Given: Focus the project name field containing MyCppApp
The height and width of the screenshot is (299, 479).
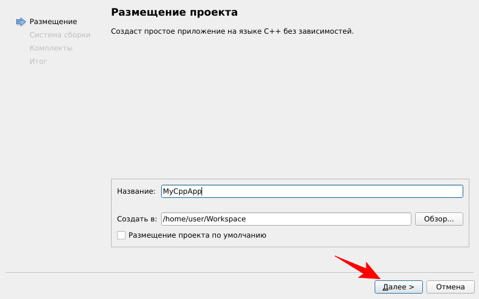Looking at the screenshot, I should point(311,191).
